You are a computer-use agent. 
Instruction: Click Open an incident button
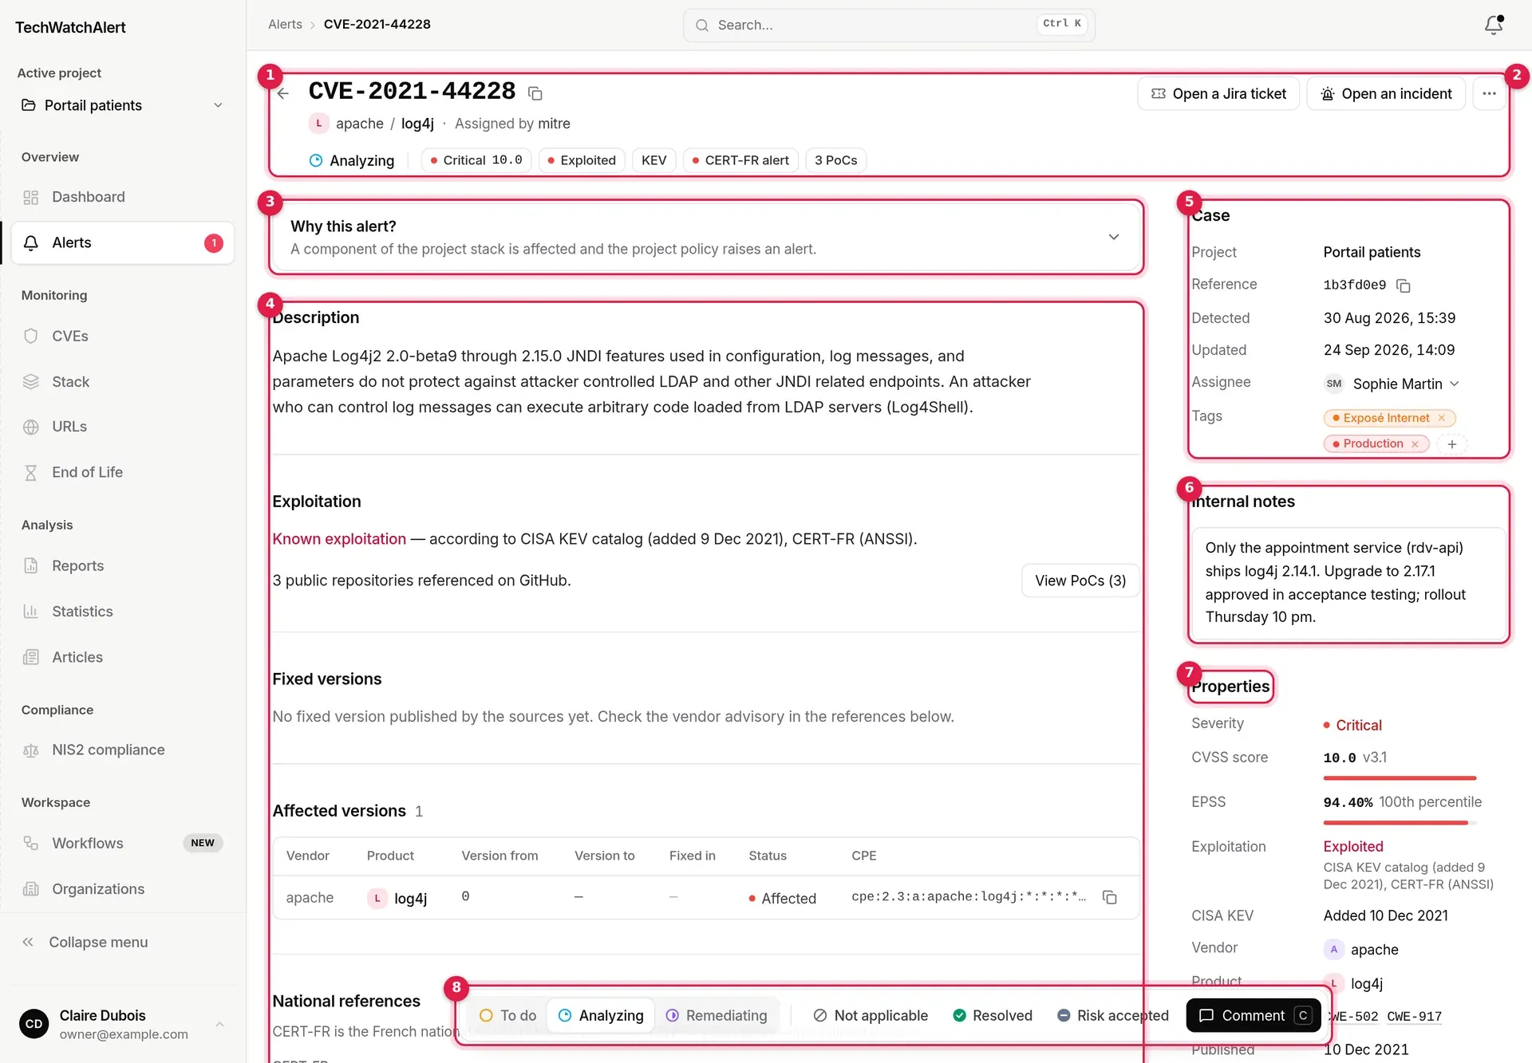click(1386, 94)
